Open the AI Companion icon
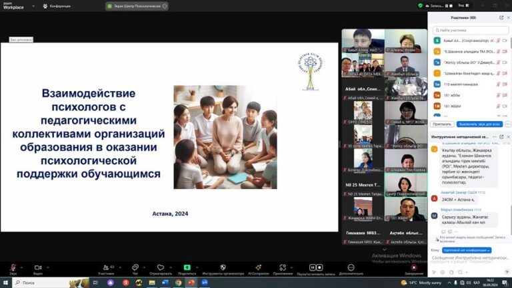This screenshot has width=512, height=288. (x=258, y=267)
